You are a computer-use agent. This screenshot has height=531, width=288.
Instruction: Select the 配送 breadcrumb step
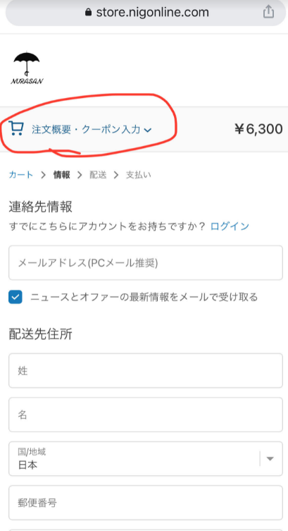pyautogui.click(x=98, y=175)
